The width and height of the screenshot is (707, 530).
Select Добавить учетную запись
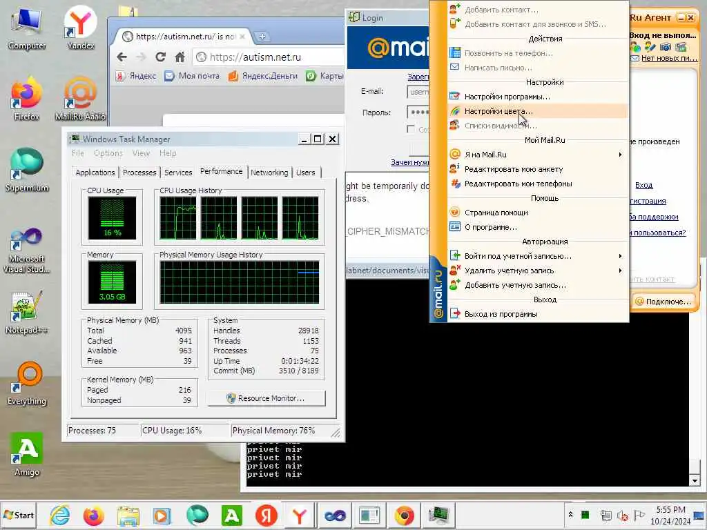coord(537,285)
